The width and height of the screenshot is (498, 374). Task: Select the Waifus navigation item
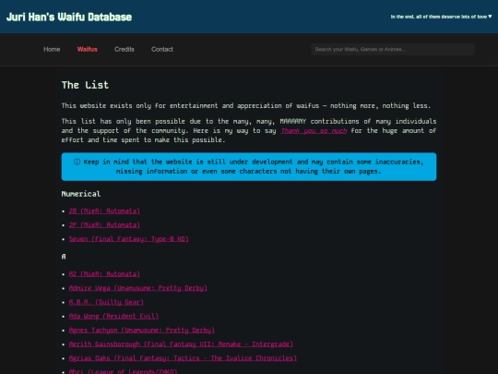pos(88,49)
